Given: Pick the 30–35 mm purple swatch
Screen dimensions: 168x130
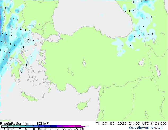Looking at the screenshot, I should (59, 127).
